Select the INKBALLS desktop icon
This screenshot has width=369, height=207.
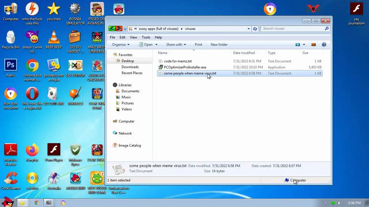click(75, 97)
